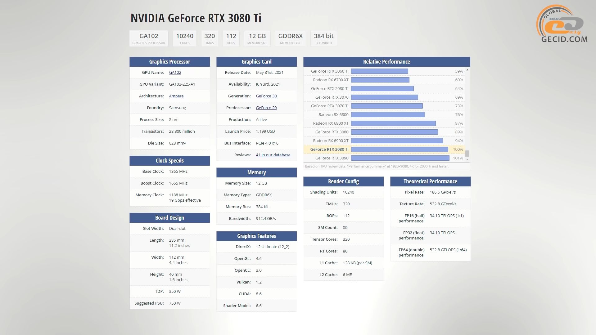Open the '41 in our database' reviews link
Image resolution: width=596 pixels, height=335 pixels.
273,155
